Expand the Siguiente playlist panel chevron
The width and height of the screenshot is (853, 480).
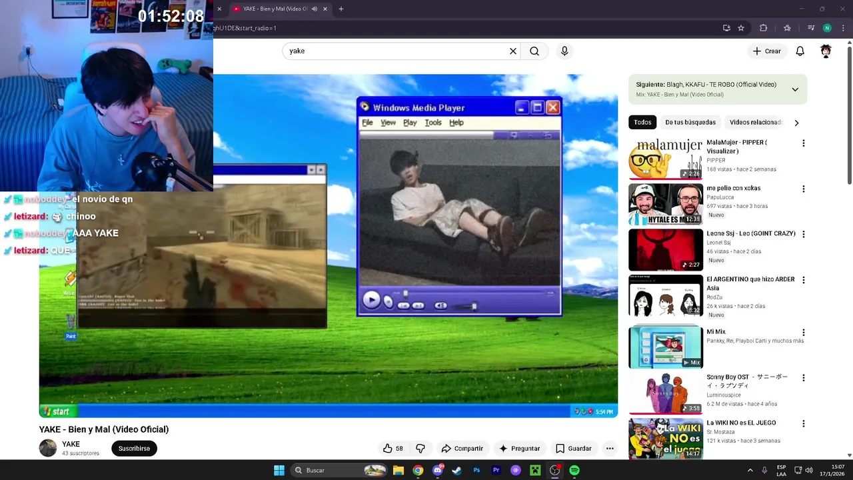795,89
